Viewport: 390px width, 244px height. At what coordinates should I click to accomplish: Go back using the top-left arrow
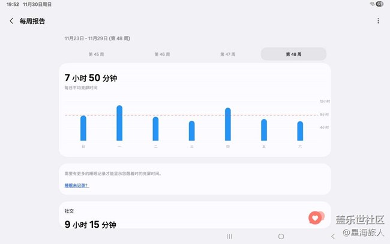tap(11, 21)
